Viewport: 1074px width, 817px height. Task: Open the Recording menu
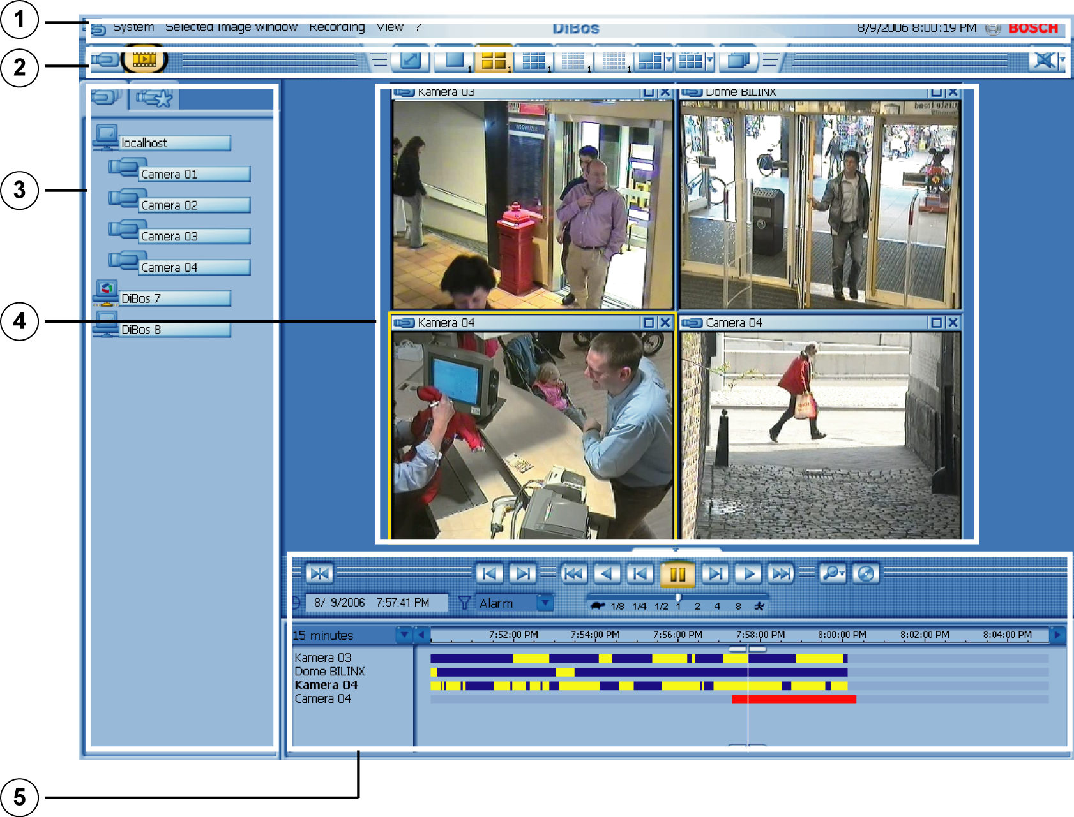[337, 27]
